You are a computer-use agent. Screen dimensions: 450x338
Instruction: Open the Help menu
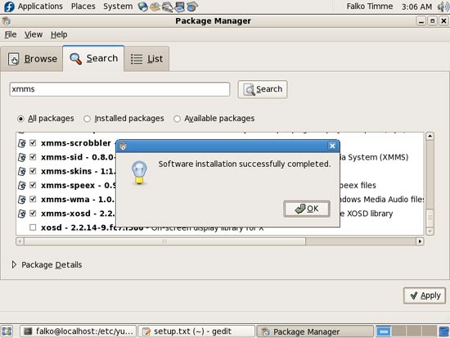59,34
